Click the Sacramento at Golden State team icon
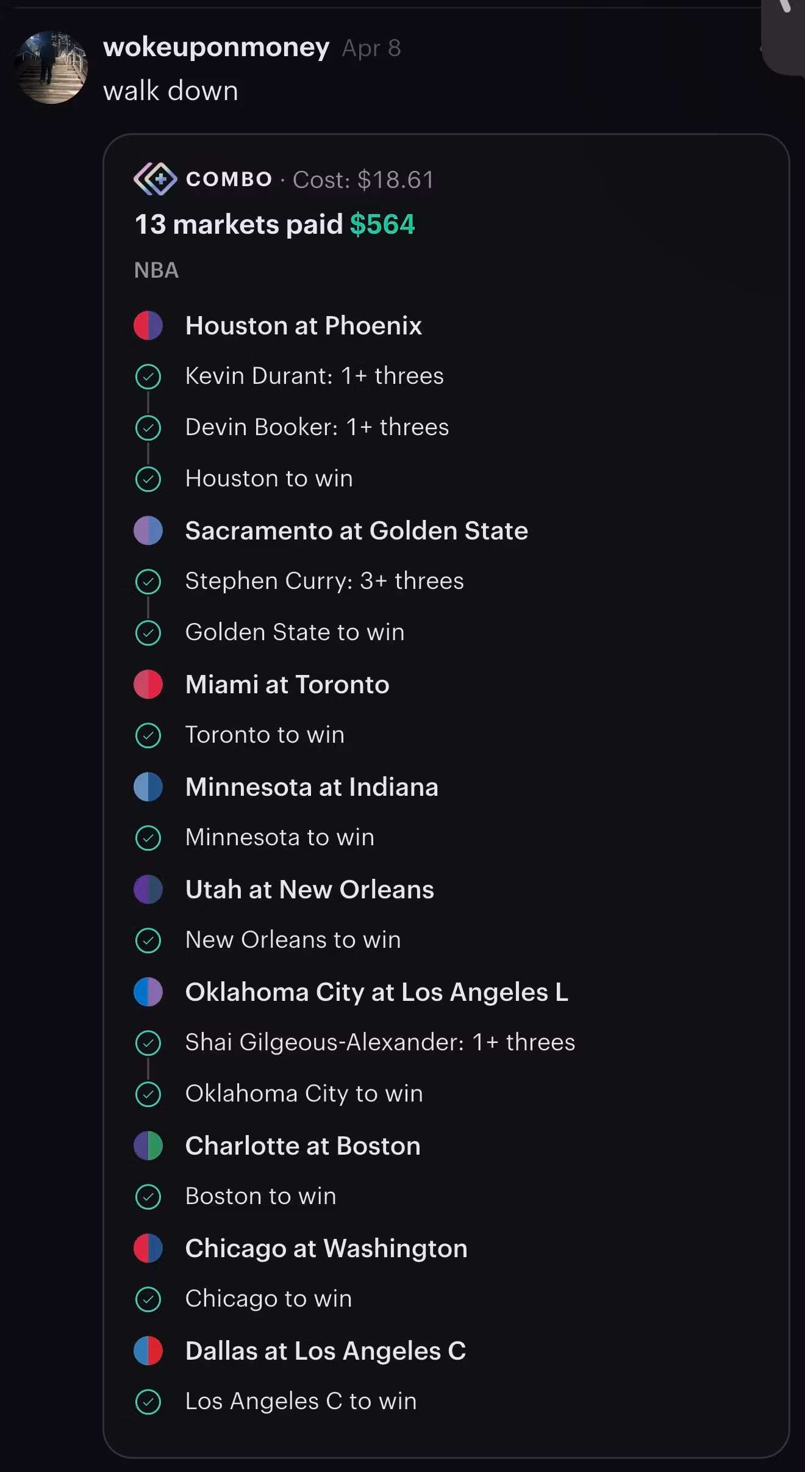 click(x=148, y=530)
